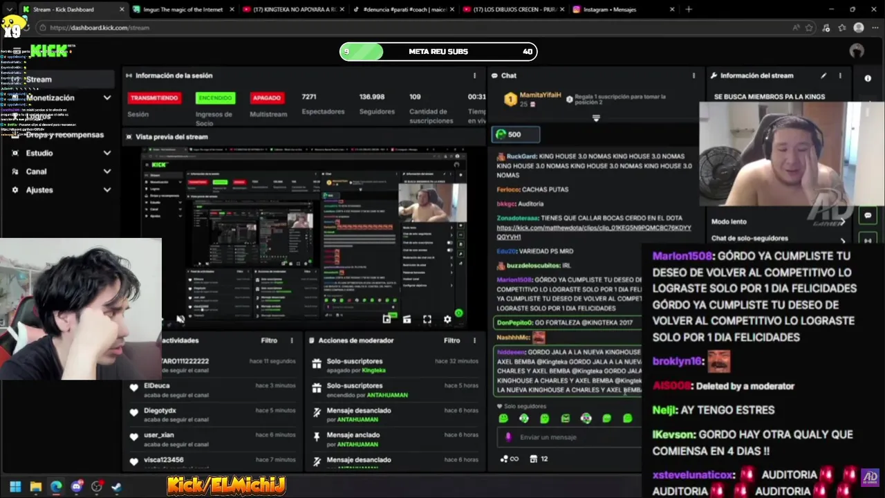Unmute the stream preview volume icon
Viewport: 885px width, 498px height.
click(180, 320)
